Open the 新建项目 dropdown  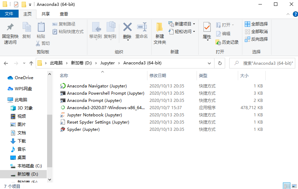(182, 24)
